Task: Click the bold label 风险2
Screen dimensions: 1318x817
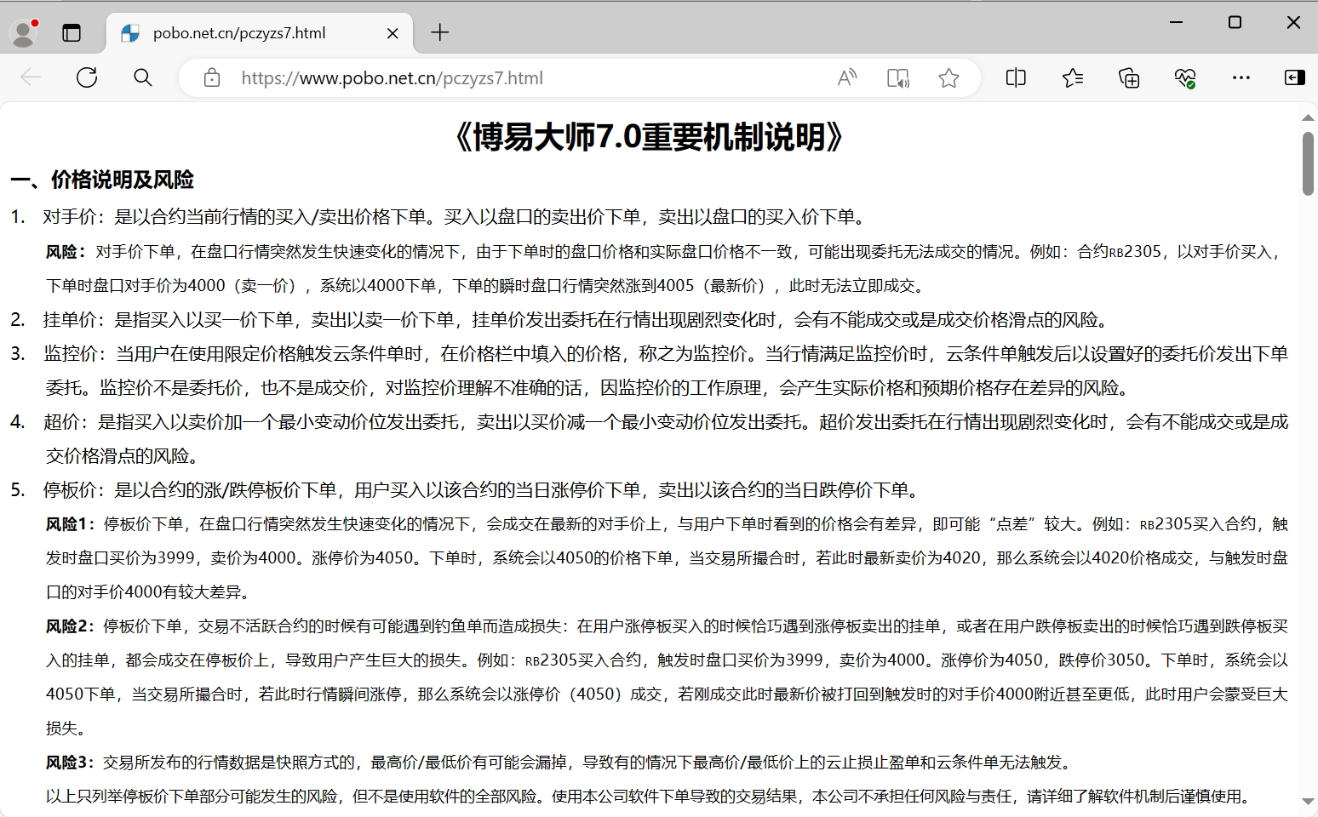Action: [x=69, y=626]
